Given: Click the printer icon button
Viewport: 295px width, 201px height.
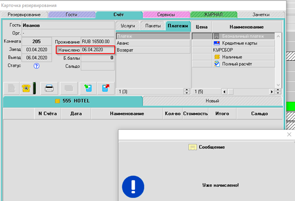Looking at the screenshot, I should click(49, 88).
